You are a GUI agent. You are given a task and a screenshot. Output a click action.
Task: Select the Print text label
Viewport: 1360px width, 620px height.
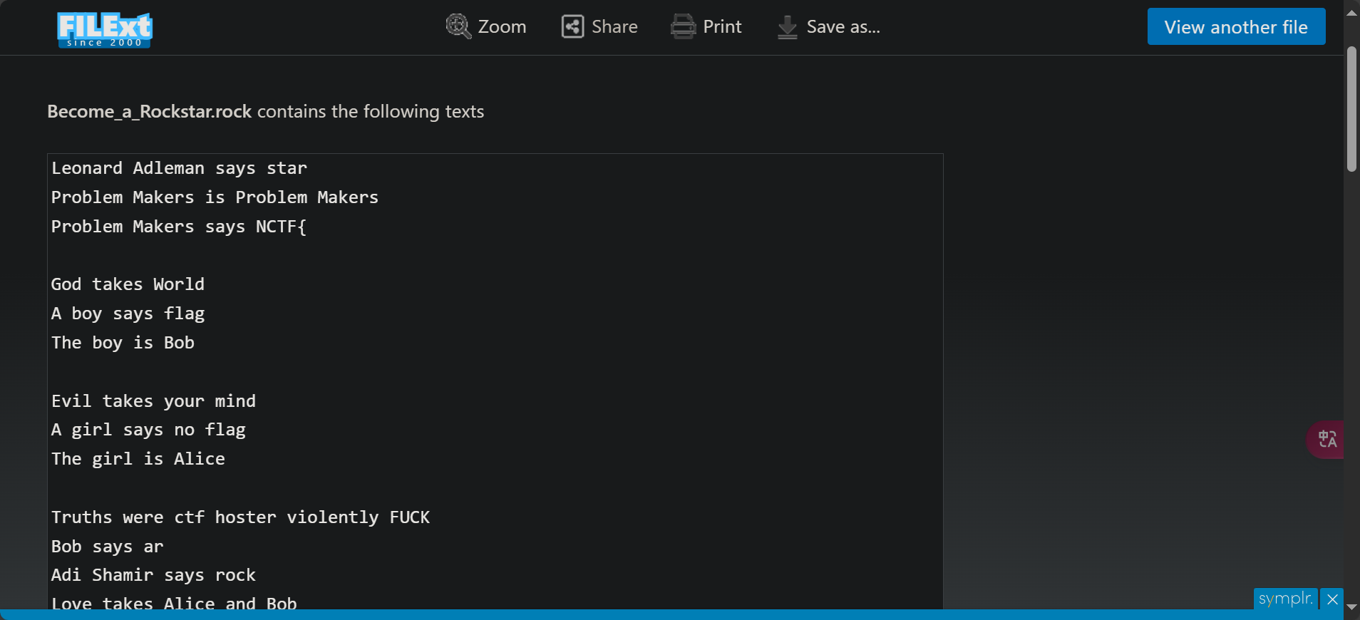pyautogui.click(x=722, y=27)
